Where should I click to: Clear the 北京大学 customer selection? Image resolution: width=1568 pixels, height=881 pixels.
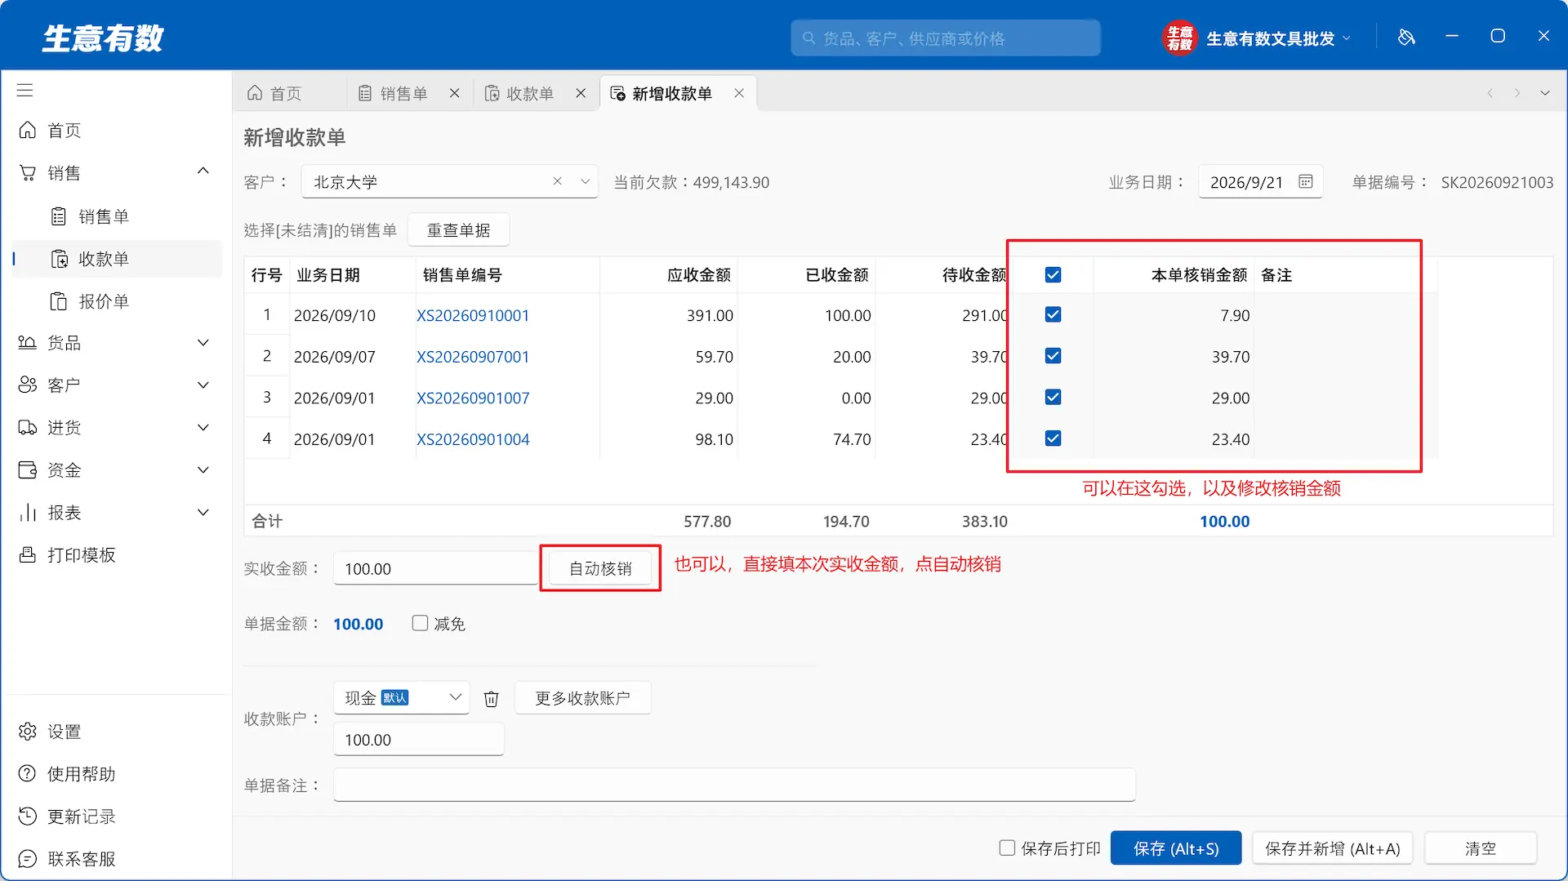pyautogui.click(x=557, y=181)
